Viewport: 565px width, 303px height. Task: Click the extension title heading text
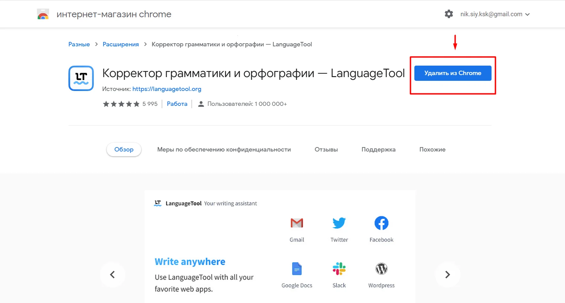coord(254,73)
